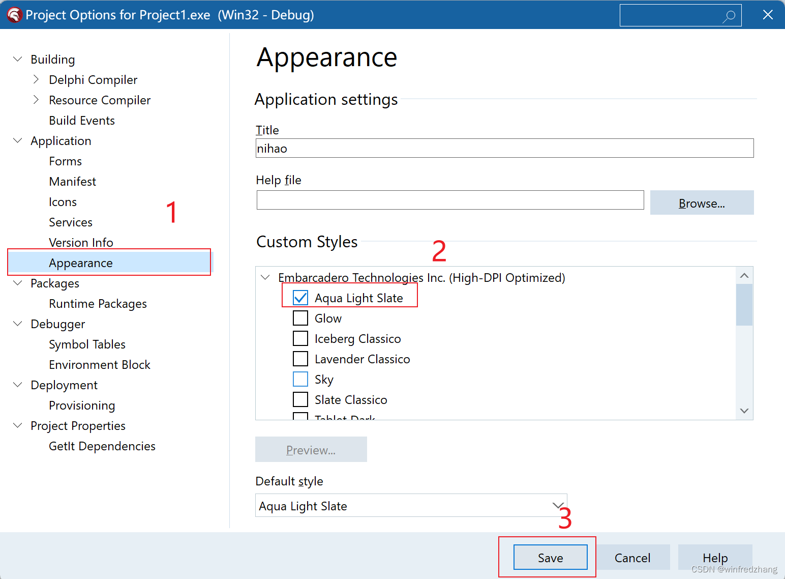Select Build Events in the tree

(82, 121)
